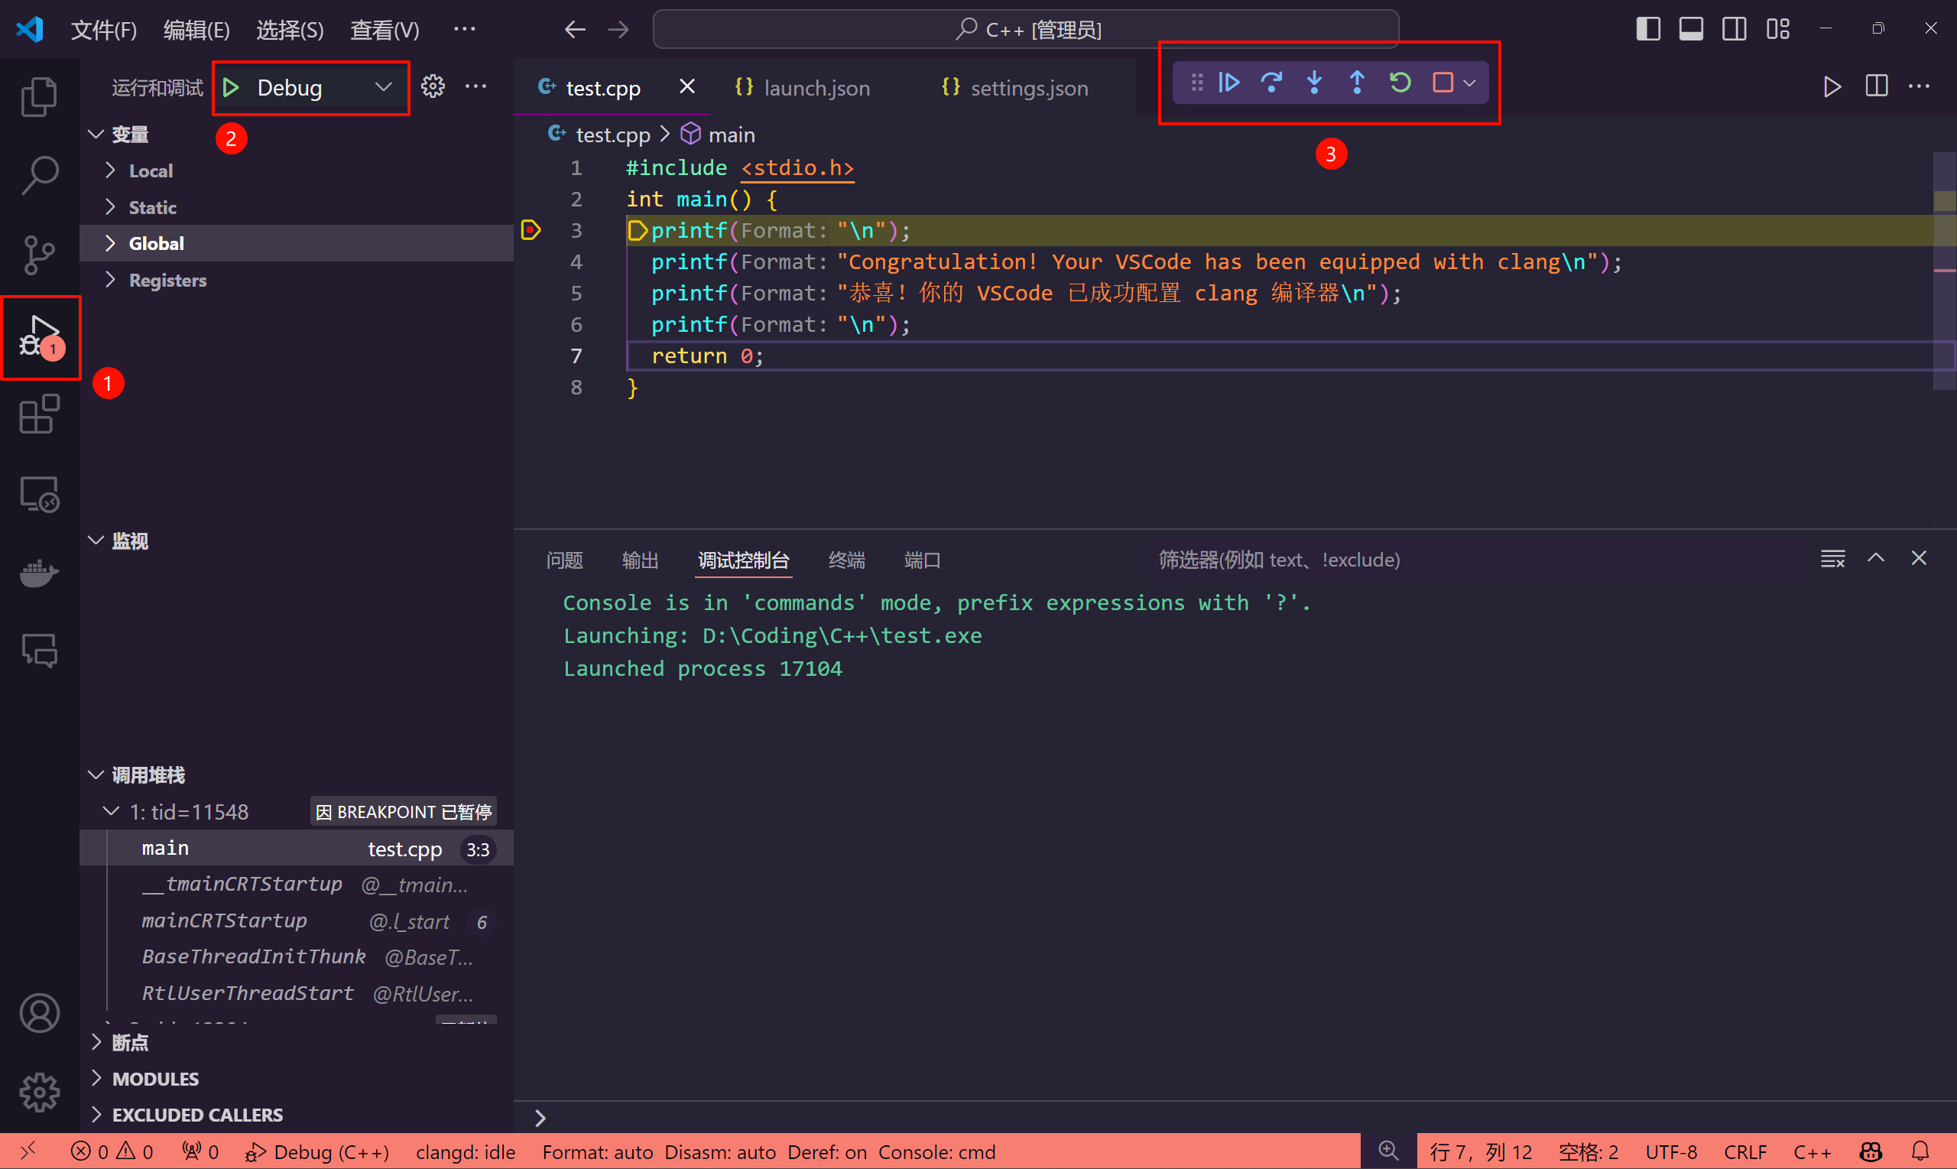Switch to the 问题 panel tab

[565, 560]
